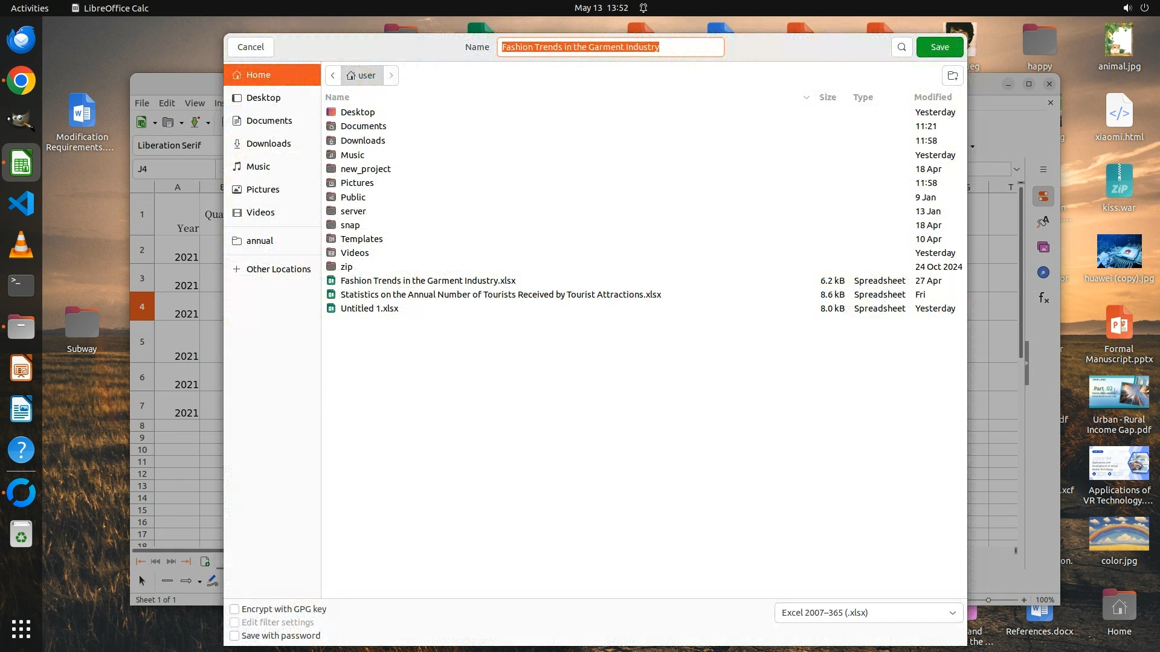
Task: Open the Functions sidebar icon
Action: [1043, 298]
